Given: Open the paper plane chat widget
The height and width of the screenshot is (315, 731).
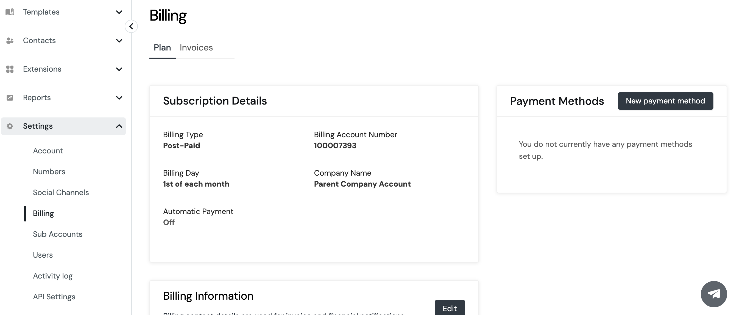Looking at the screenshot, I should pos(714,294).
